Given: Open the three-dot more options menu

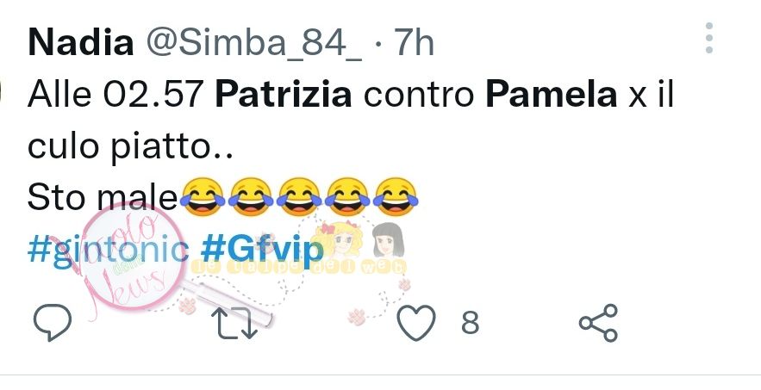Looking at the screenshot, I should pos(709,38).
